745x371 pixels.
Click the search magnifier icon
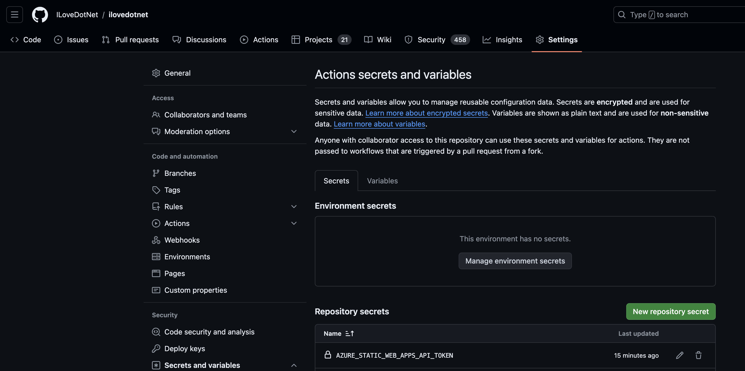coord(622,14)
